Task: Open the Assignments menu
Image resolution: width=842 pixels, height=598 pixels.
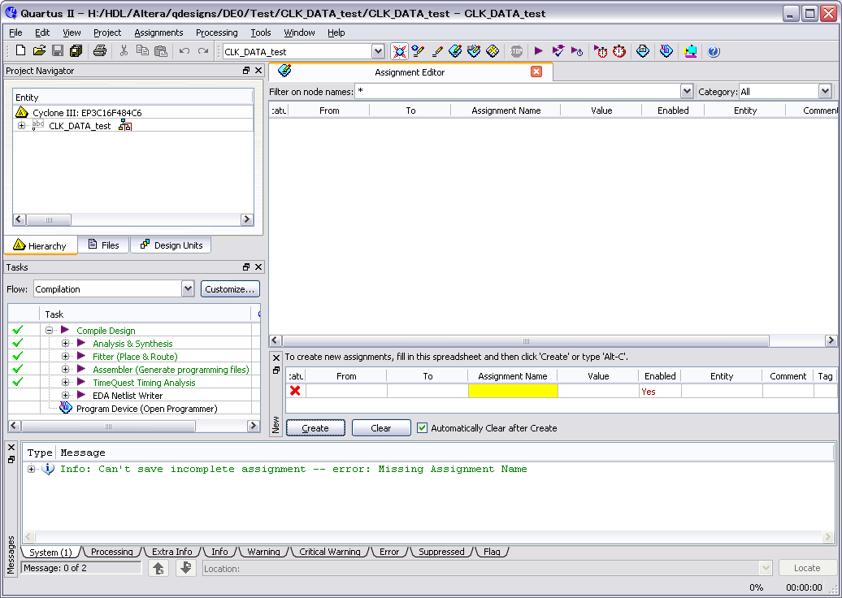Action: [158, 32]
